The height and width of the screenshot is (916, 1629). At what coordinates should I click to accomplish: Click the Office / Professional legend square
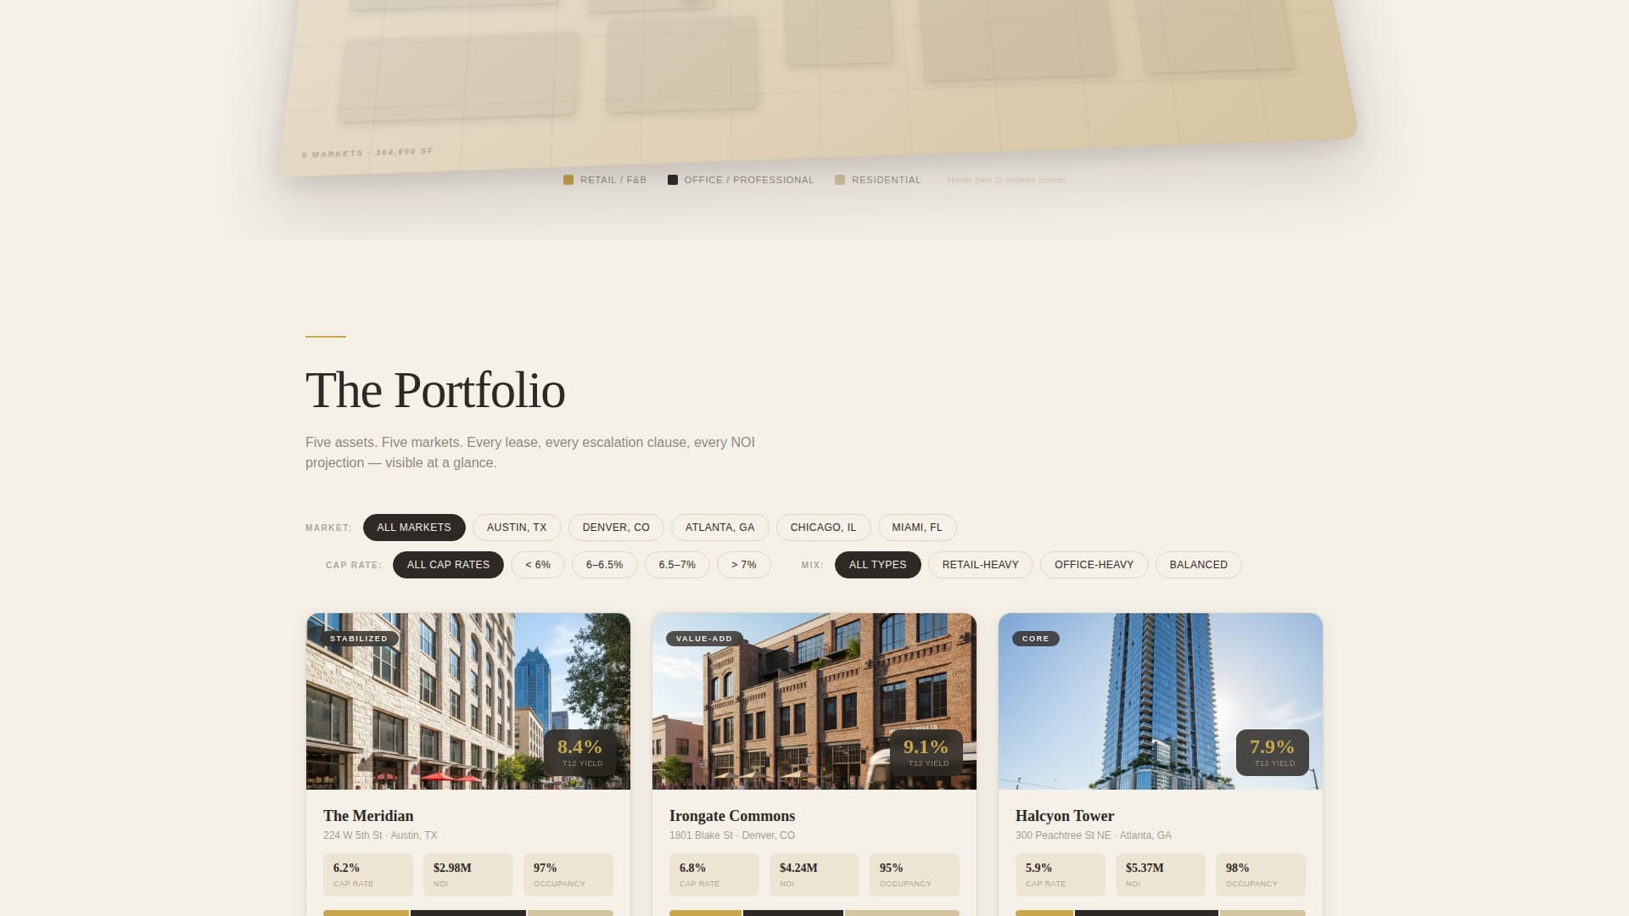coord(673,180)
